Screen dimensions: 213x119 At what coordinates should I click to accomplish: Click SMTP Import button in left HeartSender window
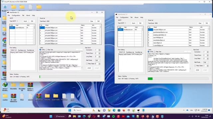[25, 21]
